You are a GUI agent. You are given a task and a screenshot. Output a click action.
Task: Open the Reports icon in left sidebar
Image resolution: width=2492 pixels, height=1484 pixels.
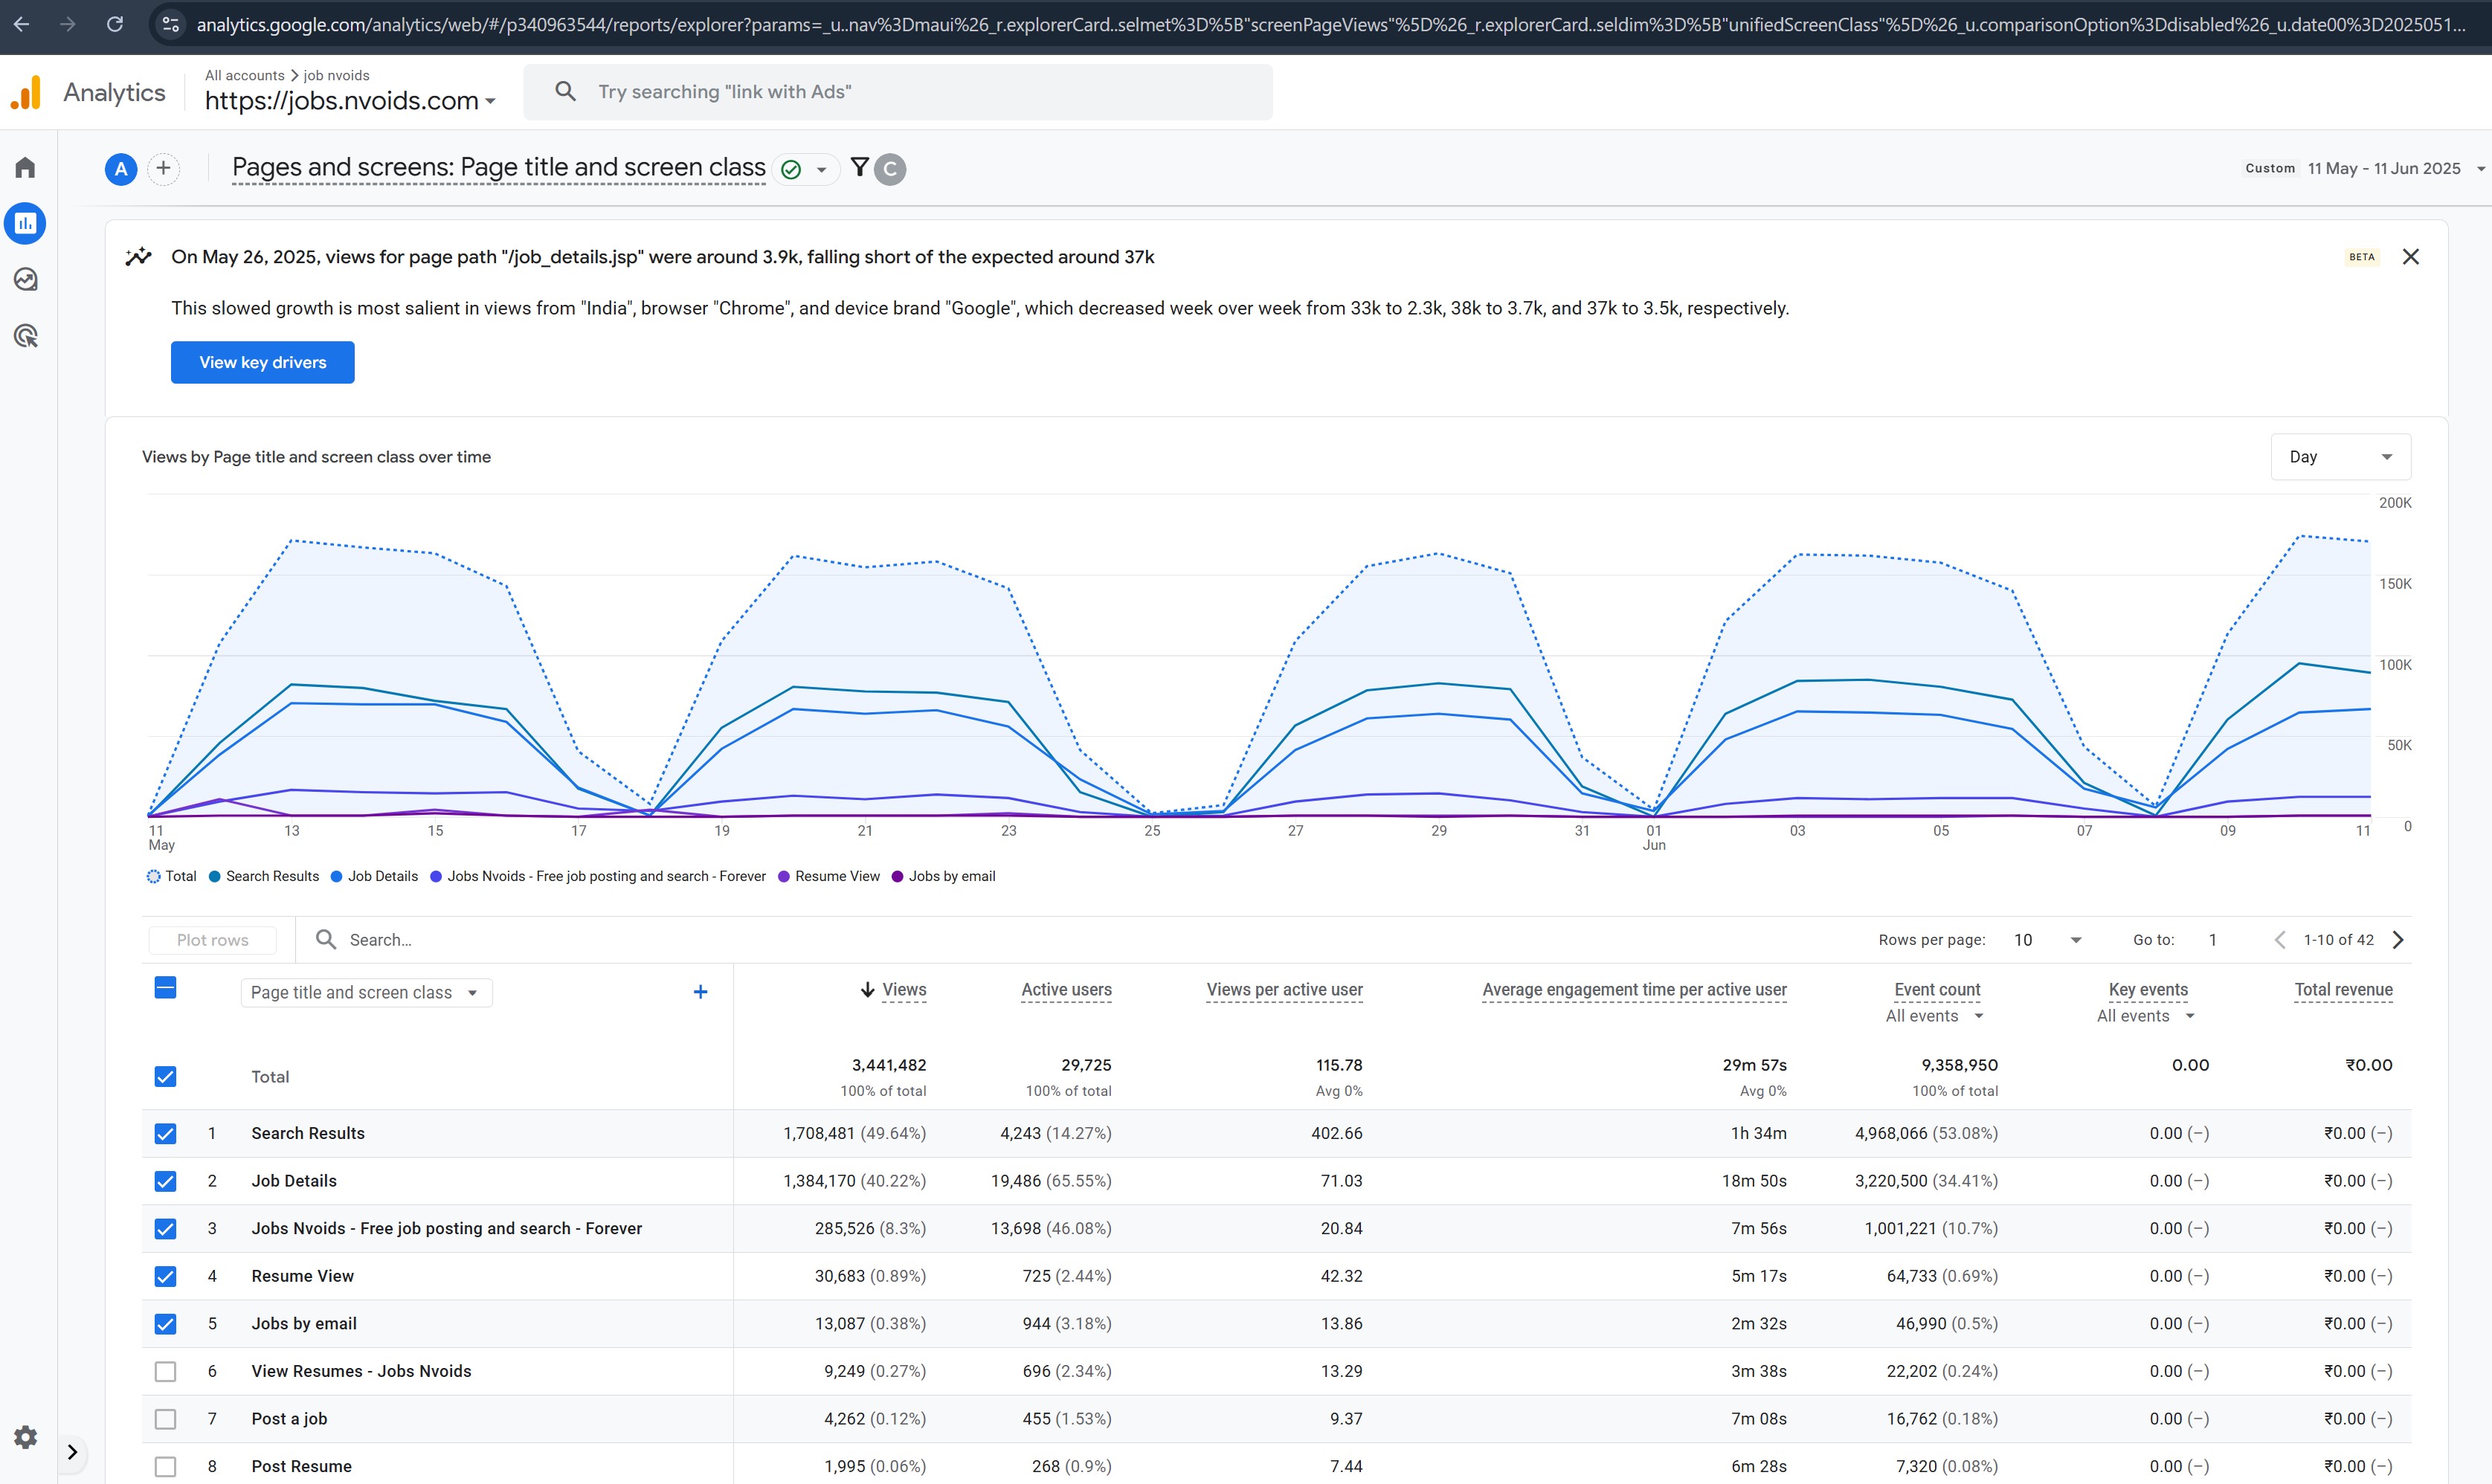click(26, 223)
